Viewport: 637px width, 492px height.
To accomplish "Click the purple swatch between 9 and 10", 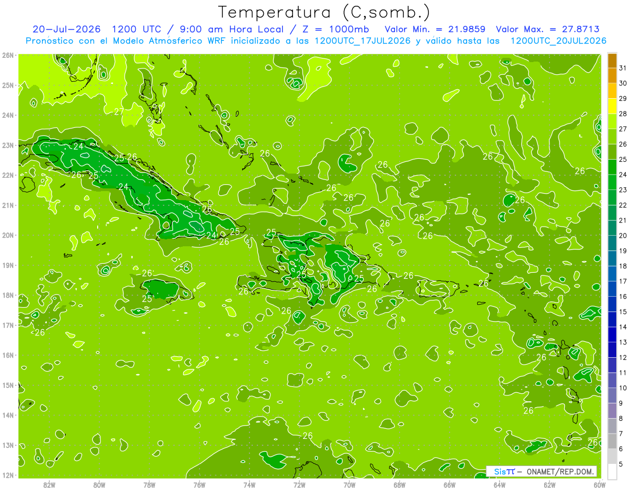I will [x=612, y=395].
